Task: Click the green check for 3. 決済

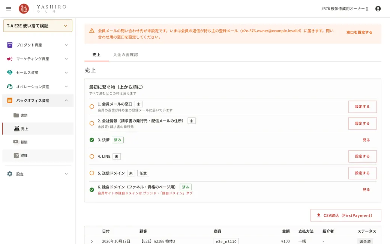Action: [92, 140]
